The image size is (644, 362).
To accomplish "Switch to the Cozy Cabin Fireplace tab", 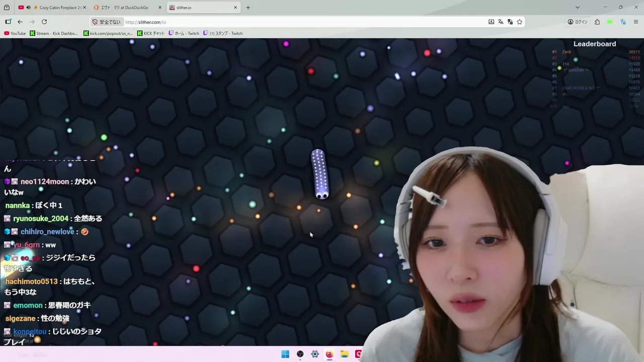I will (52, 8).
